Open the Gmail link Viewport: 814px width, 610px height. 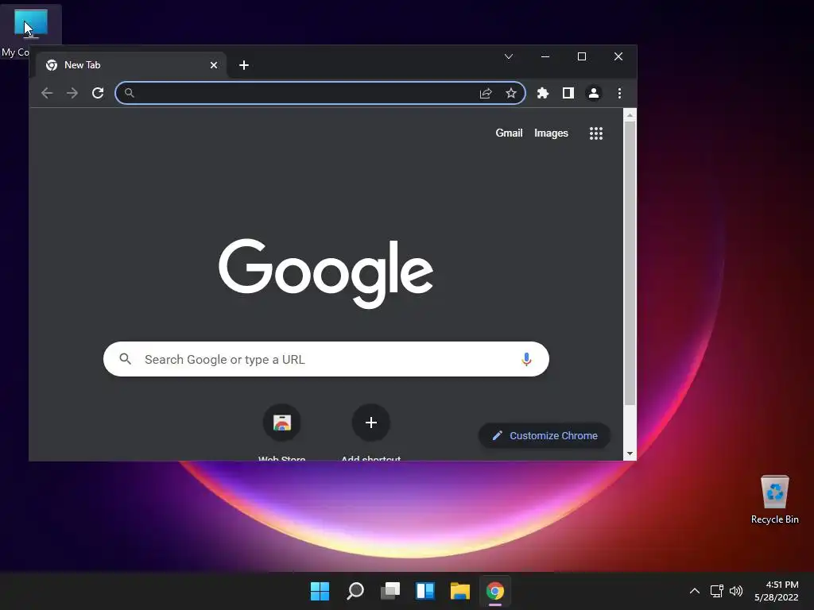(509, 133)
